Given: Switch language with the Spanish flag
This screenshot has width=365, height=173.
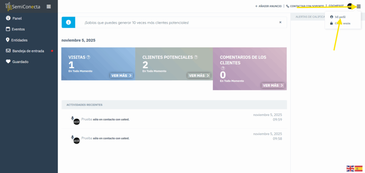Looking at the screenshot, I should 359,168.
